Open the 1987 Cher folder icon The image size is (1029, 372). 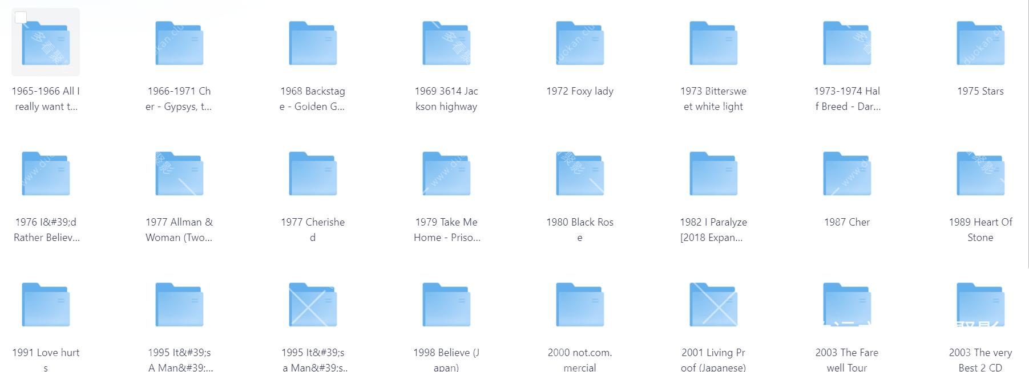click(847, 174)
